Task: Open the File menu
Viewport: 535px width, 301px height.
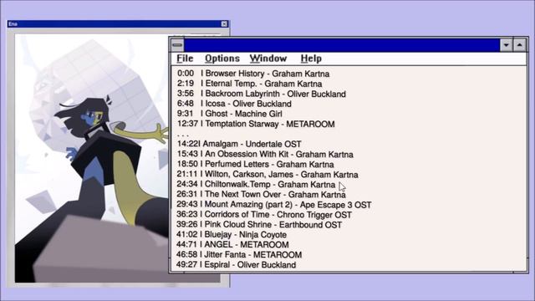Action: tap(185, 59)
